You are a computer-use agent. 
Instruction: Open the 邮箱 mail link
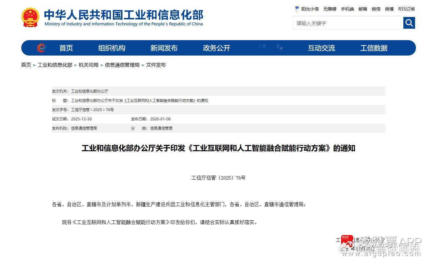tap(363, 9)
